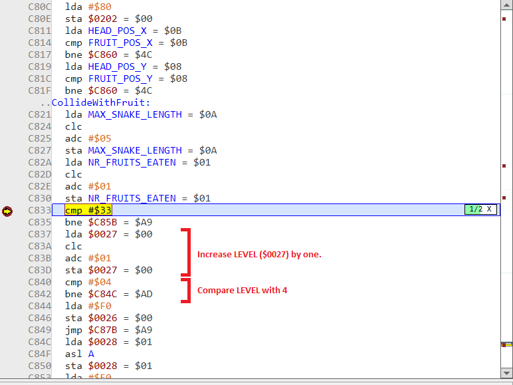
Task: Select 'bne $C860' instruction at address C817
Action: (x=91, y=55)
